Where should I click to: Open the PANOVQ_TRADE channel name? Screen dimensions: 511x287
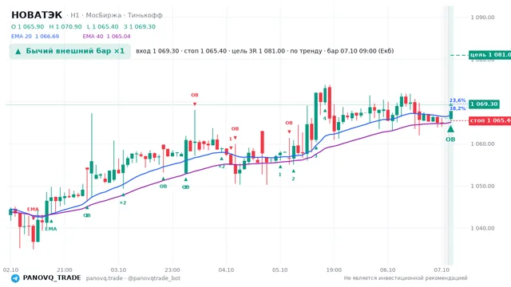pyautogui.click(x=52, y=278)
